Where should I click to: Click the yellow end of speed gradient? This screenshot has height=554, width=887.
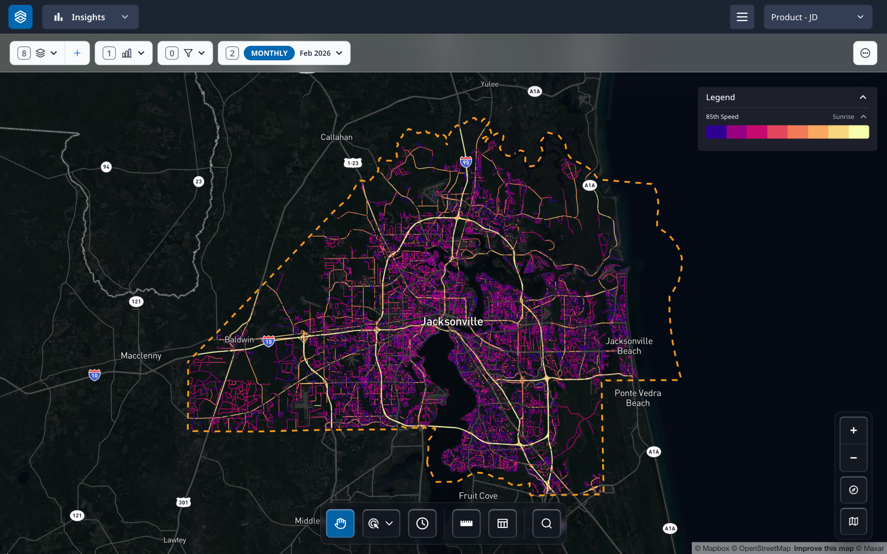click(859, 132)
